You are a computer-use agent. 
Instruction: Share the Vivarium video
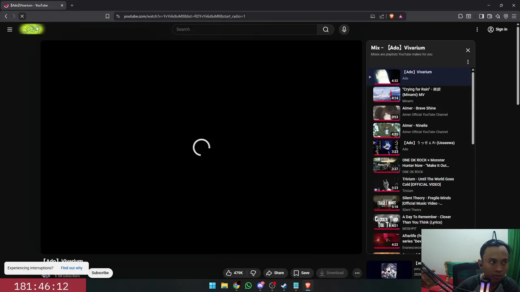pyautogui.click(x=275, y=273)
